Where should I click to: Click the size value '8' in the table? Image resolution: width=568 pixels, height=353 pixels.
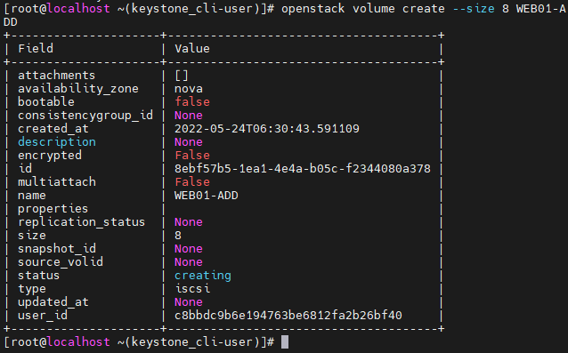point(178,236)
